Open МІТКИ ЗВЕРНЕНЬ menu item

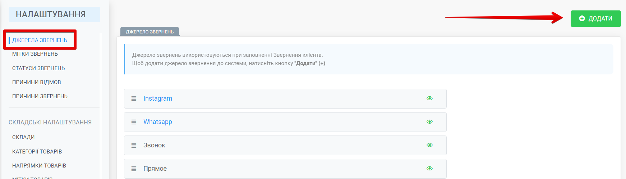point(35,54)
